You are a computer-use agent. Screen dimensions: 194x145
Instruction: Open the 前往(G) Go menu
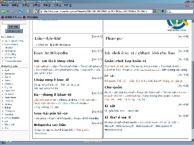click(36, 5)
